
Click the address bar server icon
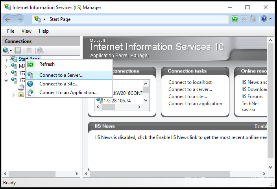click(37, 19)
